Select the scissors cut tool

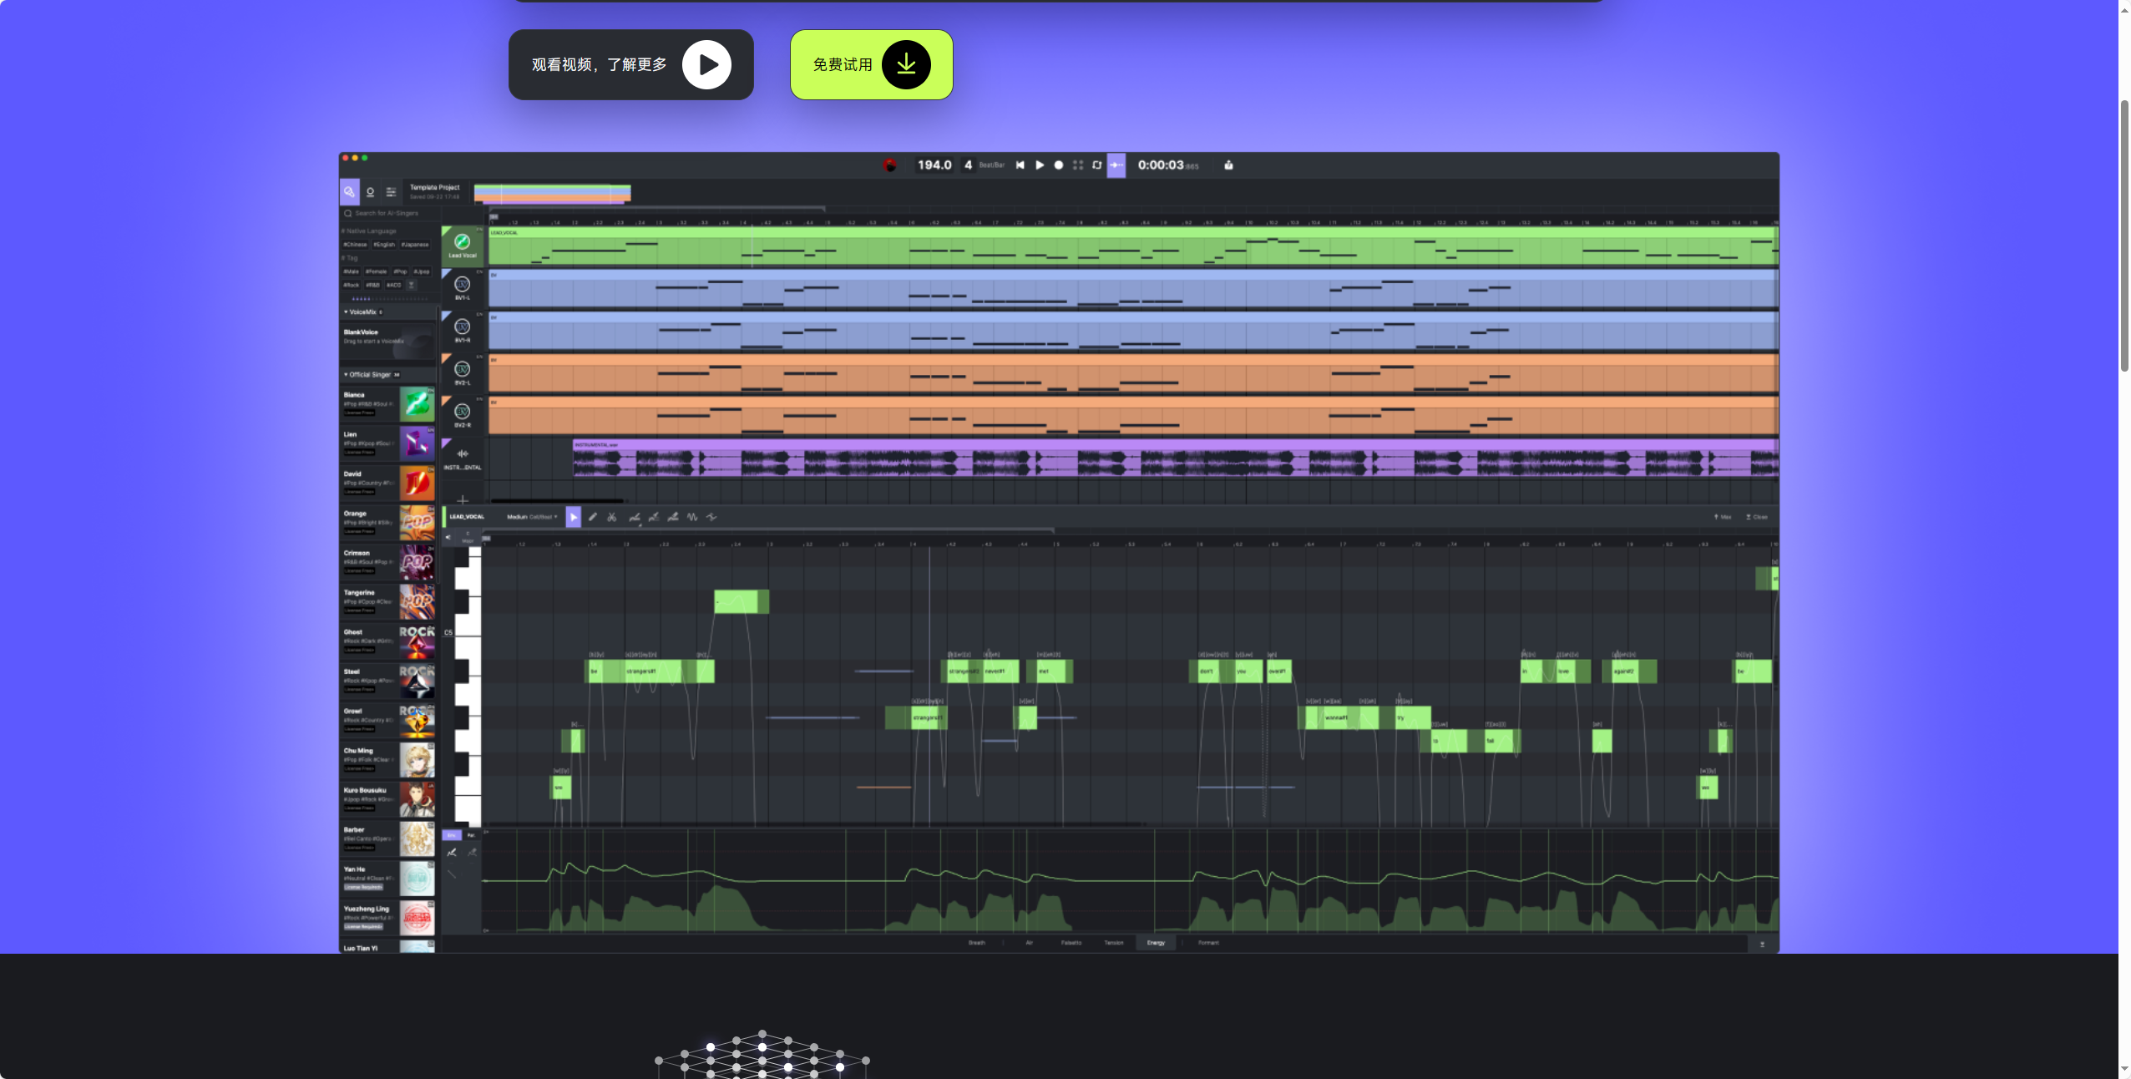612,517
